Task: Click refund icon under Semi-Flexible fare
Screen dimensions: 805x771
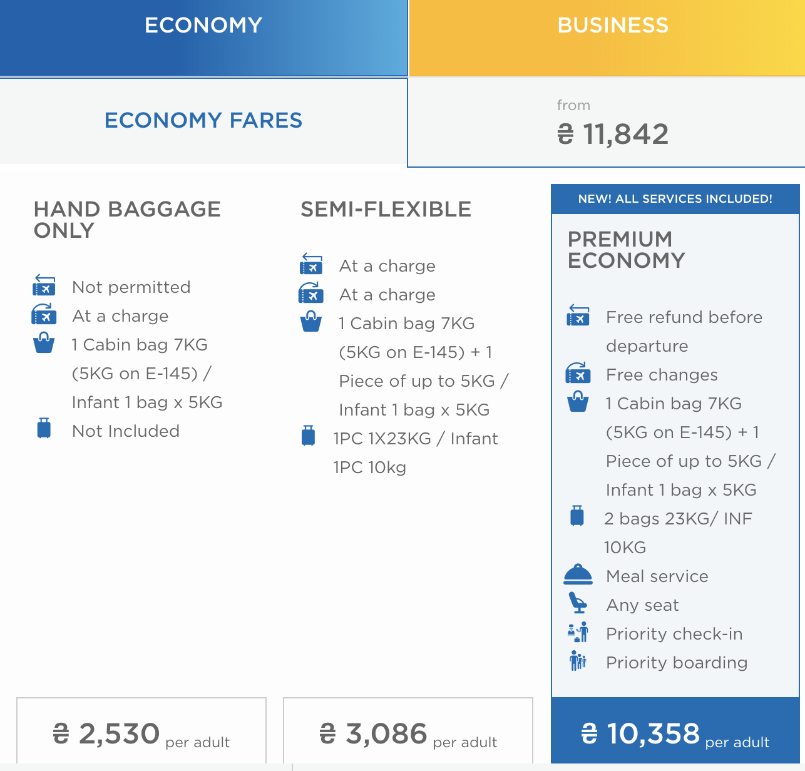Action: pos(311,265)
